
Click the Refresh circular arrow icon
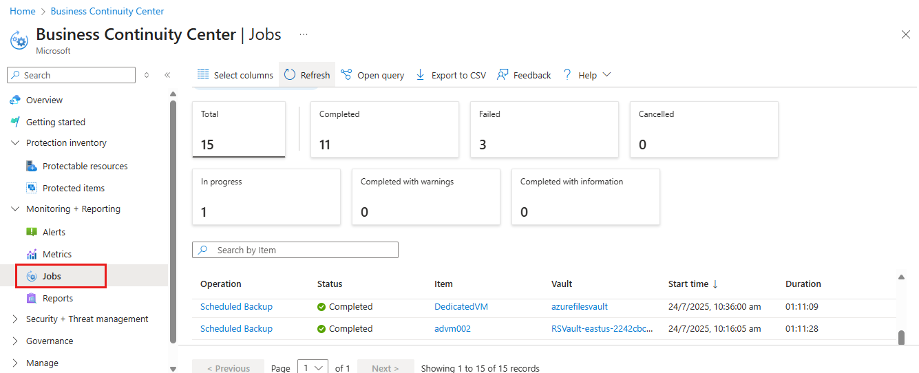point(290,74)
